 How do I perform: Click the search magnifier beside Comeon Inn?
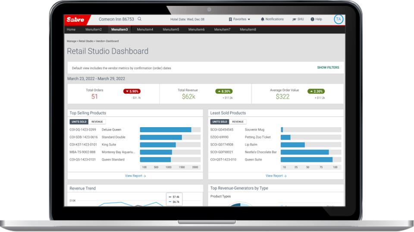click(140, 19)
